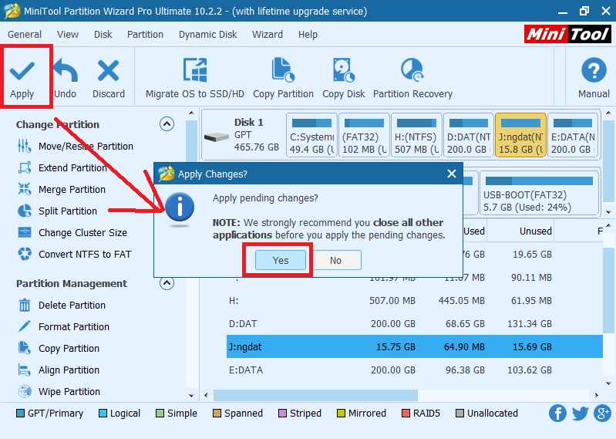Open the General menu
Viewport: 616px width, 439px height.
[x=25, y=35]
